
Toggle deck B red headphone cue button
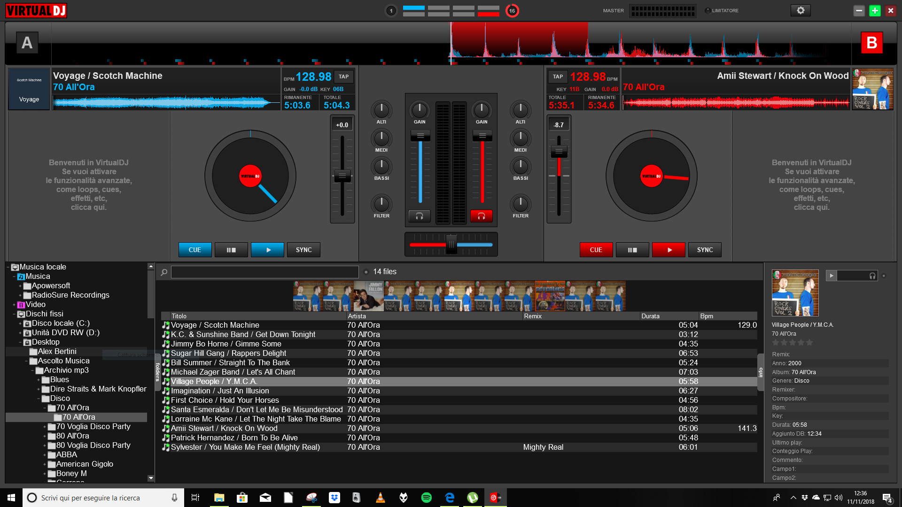point(482,216)
